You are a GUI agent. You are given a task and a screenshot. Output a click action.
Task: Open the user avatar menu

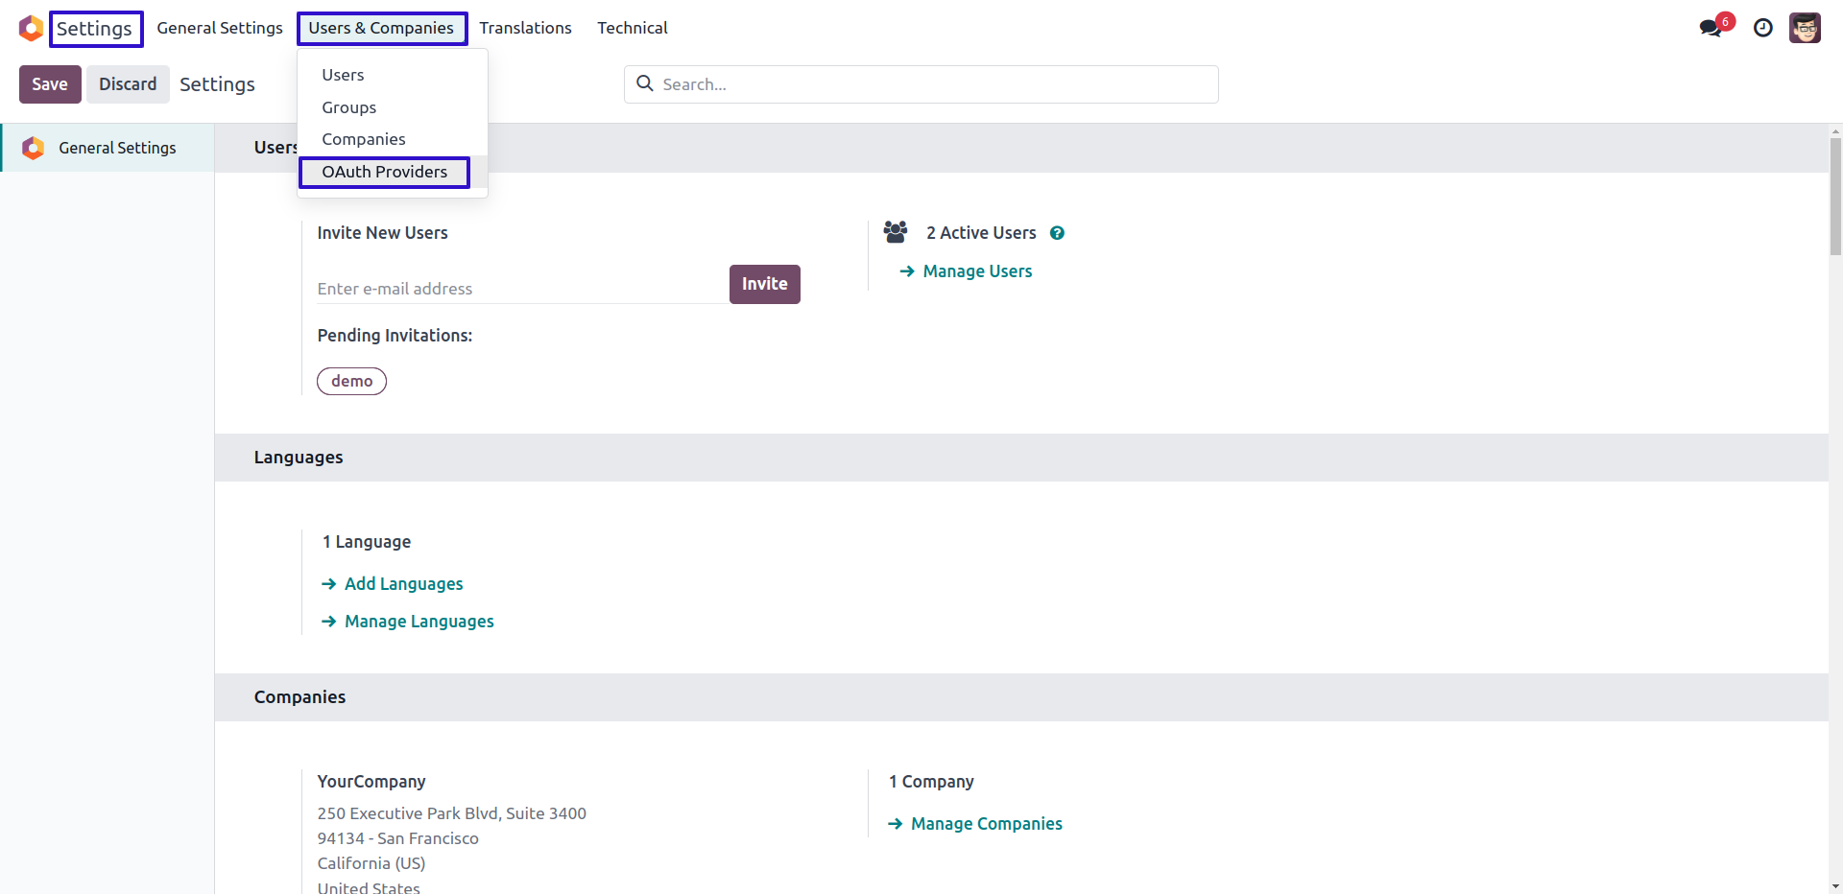pos(1805,28)
